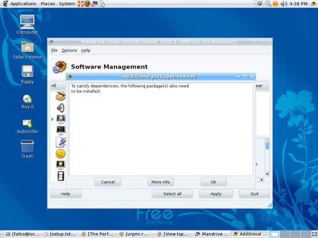The image size is (318, 238).
Task: Open the All filter dropdown
Action: pyautogui.click(x=58, y=85)
